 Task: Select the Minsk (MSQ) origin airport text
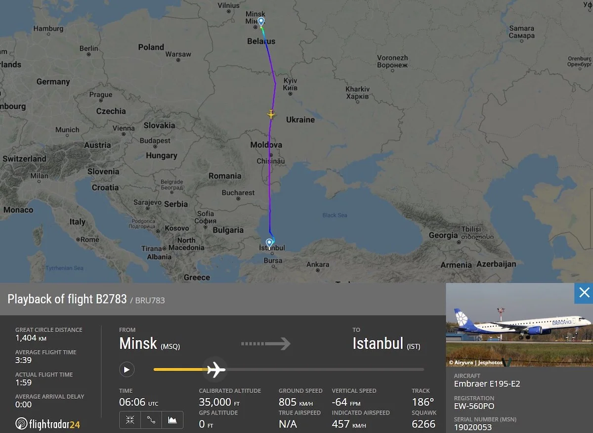point(149,344)
